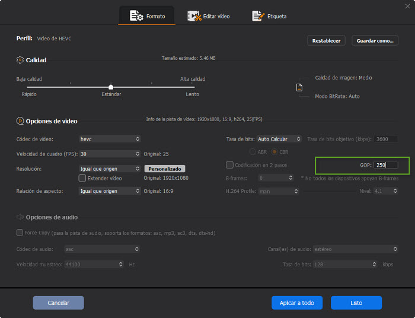Image resolution: width=415 pixels, height=318 pixels.
Task: Click the Formato tab icon
Action: point(136,16)
